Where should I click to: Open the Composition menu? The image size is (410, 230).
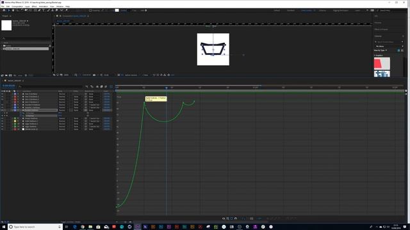(17, 6)
